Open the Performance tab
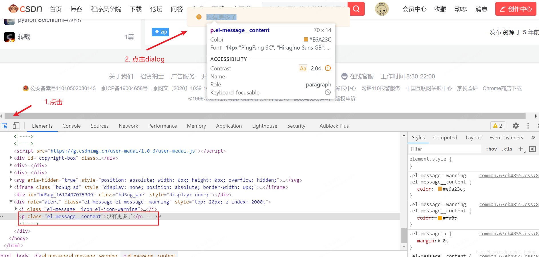Screen dimensions: 539x257 163,126
